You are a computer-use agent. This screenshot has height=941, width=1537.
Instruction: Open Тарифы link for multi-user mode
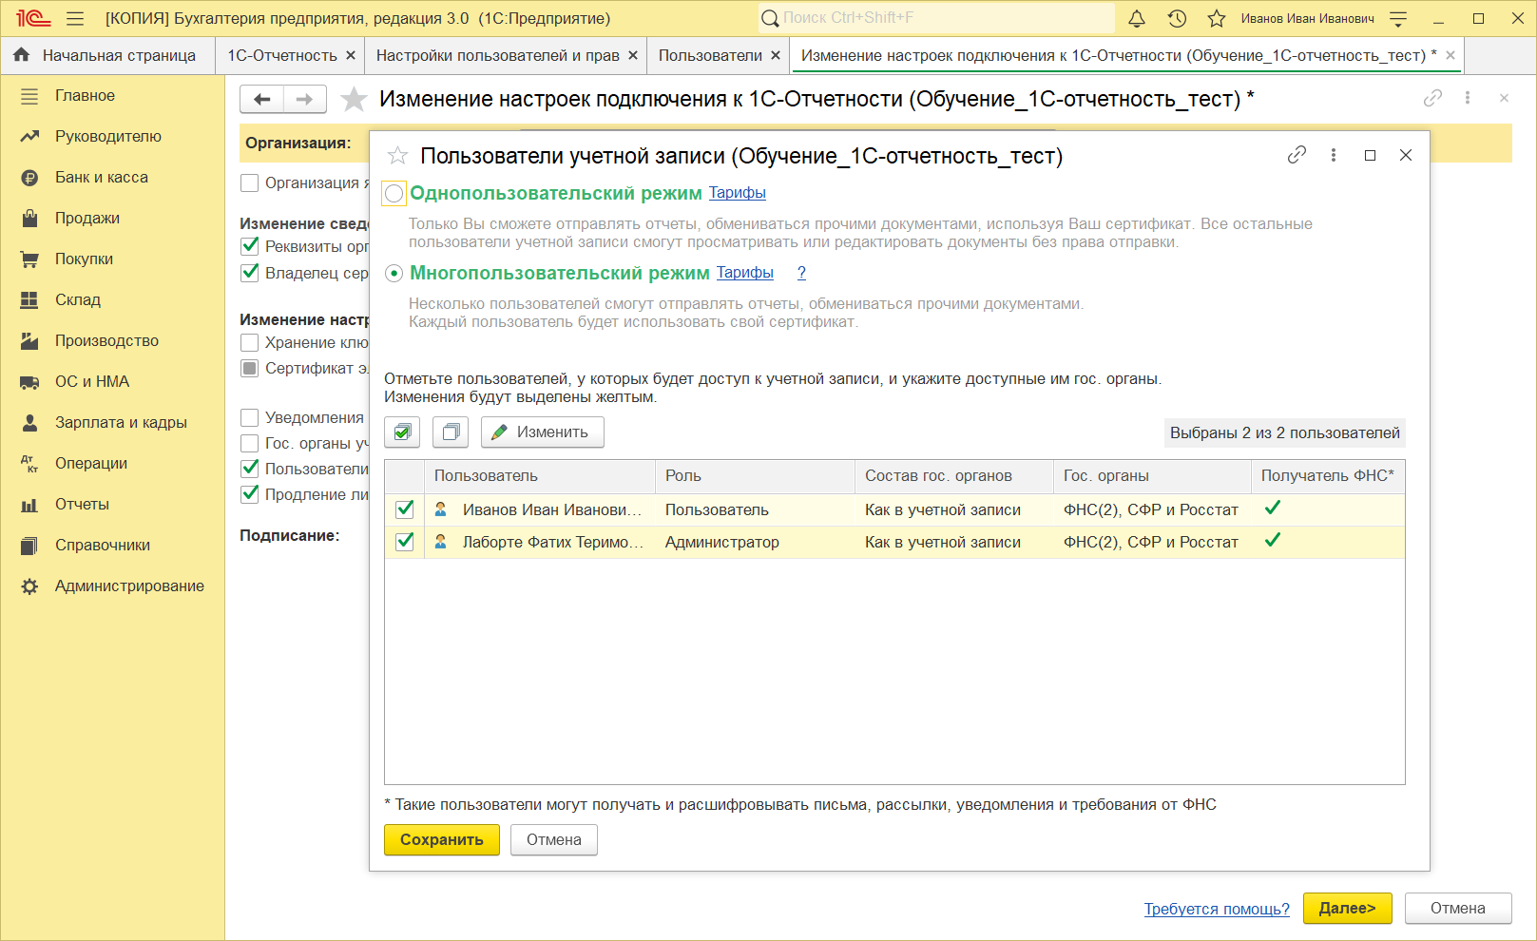(x=745, y=273)
